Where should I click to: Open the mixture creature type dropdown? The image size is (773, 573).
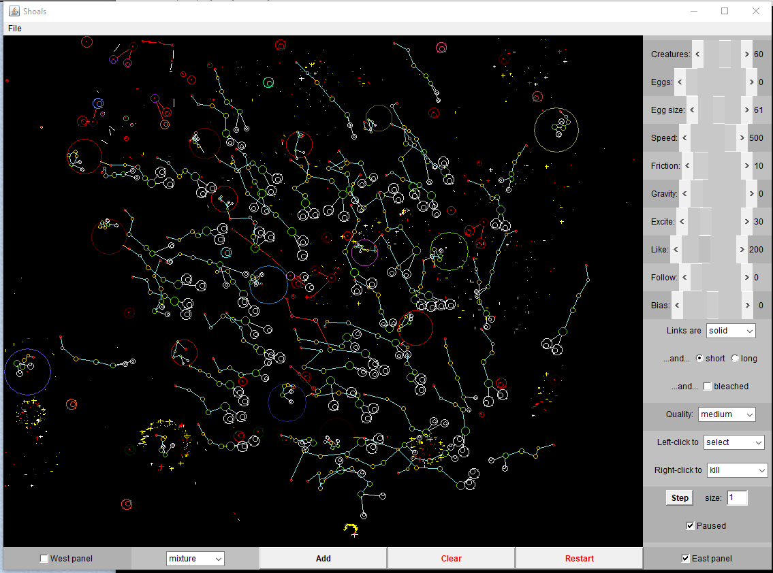[x=195, y=559]
